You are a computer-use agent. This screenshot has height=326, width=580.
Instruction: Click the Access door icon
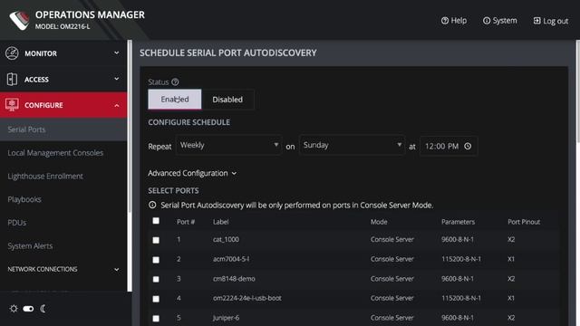click(12, 79)
